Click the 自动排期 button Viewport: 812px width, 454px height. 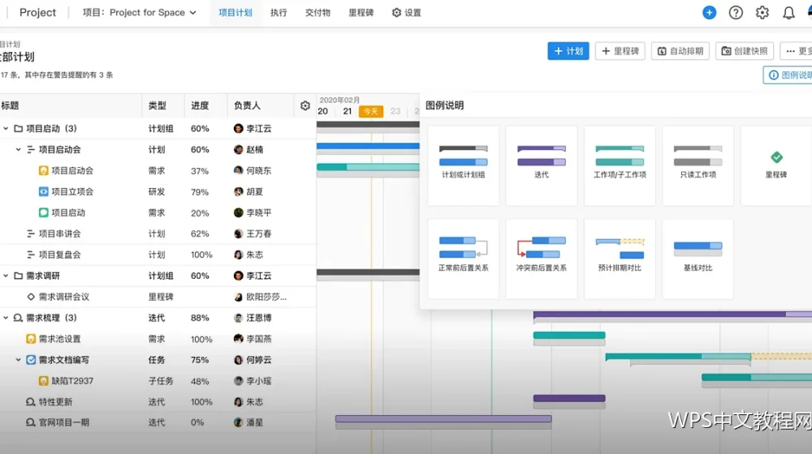[x=680, y=51]
